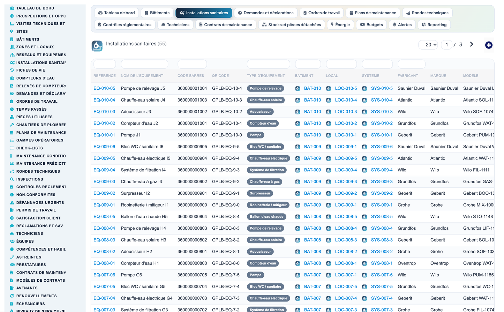Open Plans de maintenance tab
Viewport: 504px width, 312px height.
tap(373, 13)
